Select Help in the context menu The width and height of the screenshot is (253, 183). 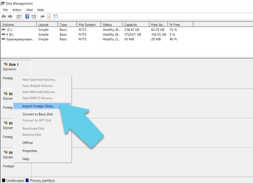(x=42, y=159)
